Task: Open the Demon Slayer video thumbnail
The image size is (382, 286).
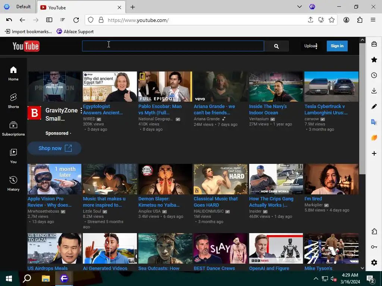Action: (165, 179)
